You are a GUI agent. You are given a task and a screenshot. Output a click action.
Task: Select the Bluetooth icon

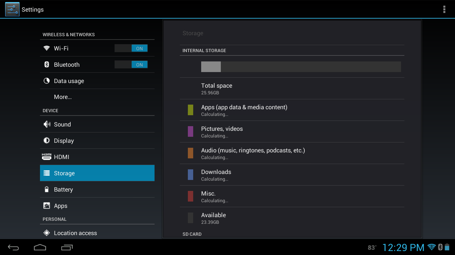(x=47, y=64)
